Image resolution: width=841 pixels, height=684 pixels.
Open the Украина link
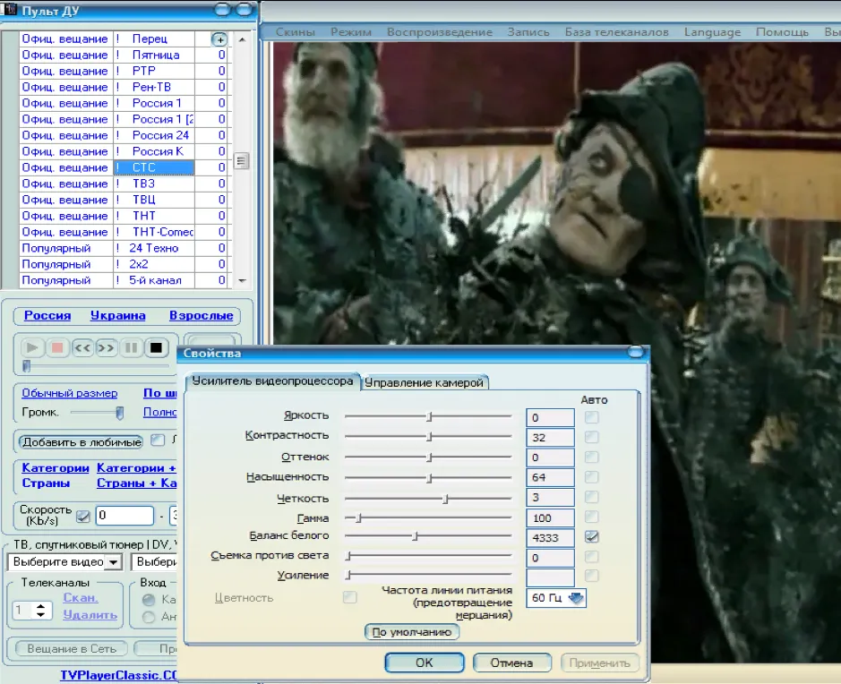[117, 316]
